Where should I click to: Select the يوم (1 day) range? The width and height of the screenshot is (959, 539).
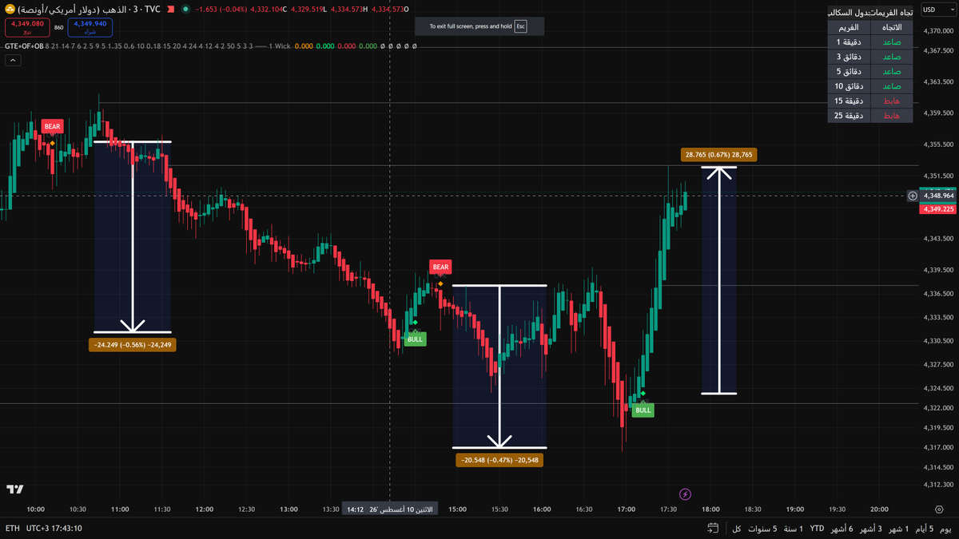945,529
